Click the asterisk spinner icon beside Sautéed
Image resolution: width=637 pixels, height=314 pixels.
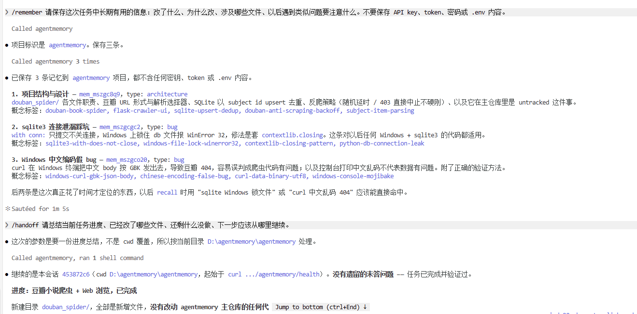pyautogui.click(x=7, y=209)
